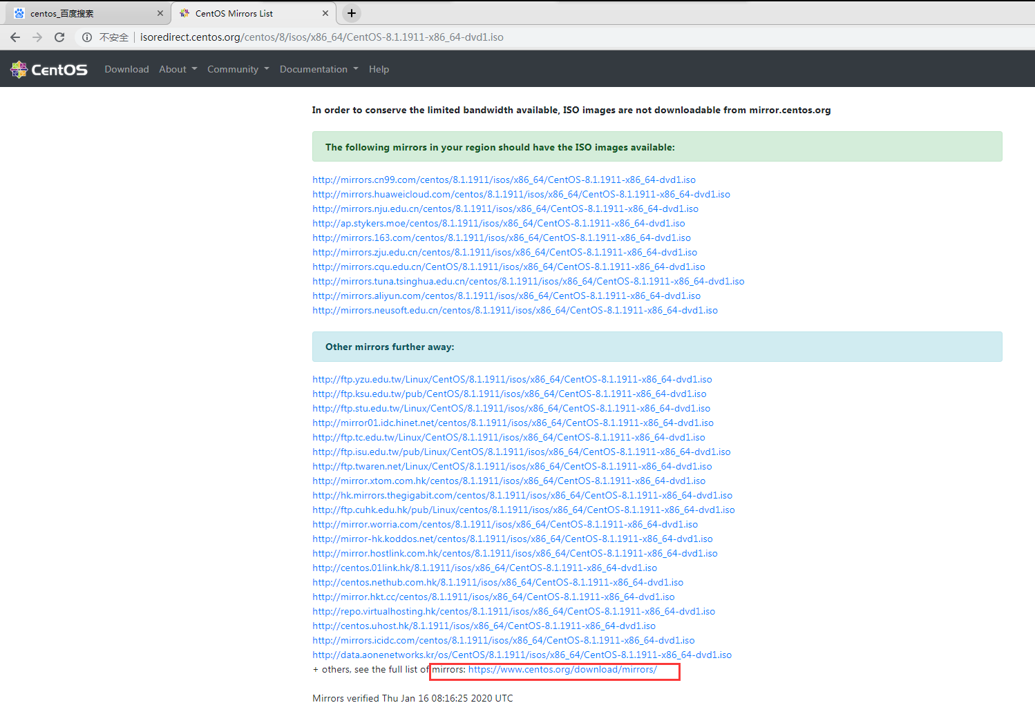Expand the Documentation dropdown menu
This screenshot has width=1035, height=714.
(x=319, y=69)
